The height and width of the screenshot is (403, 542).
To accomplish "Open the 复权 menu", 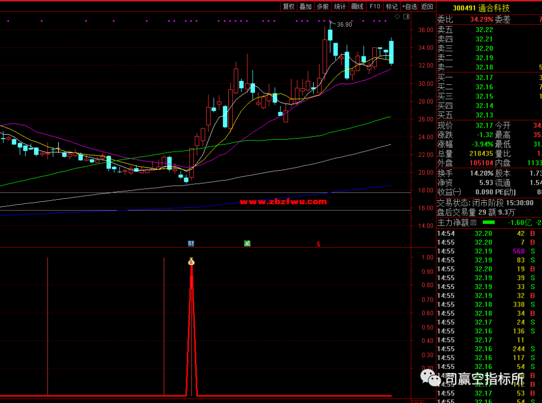I will point(289,7).
